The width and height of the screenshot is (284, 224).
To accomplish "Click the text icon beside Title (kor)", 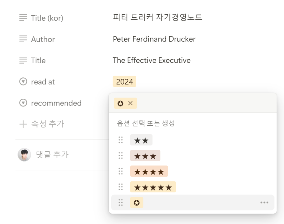I will (x=23, y=18).
